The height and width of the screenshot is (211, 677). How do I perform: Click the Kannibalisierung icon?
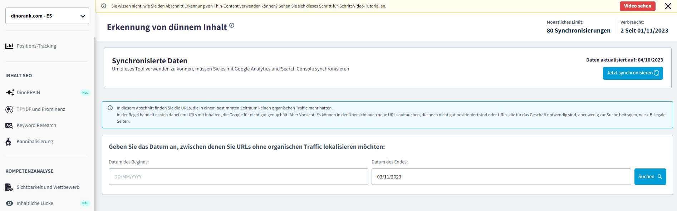click(9, 142)
